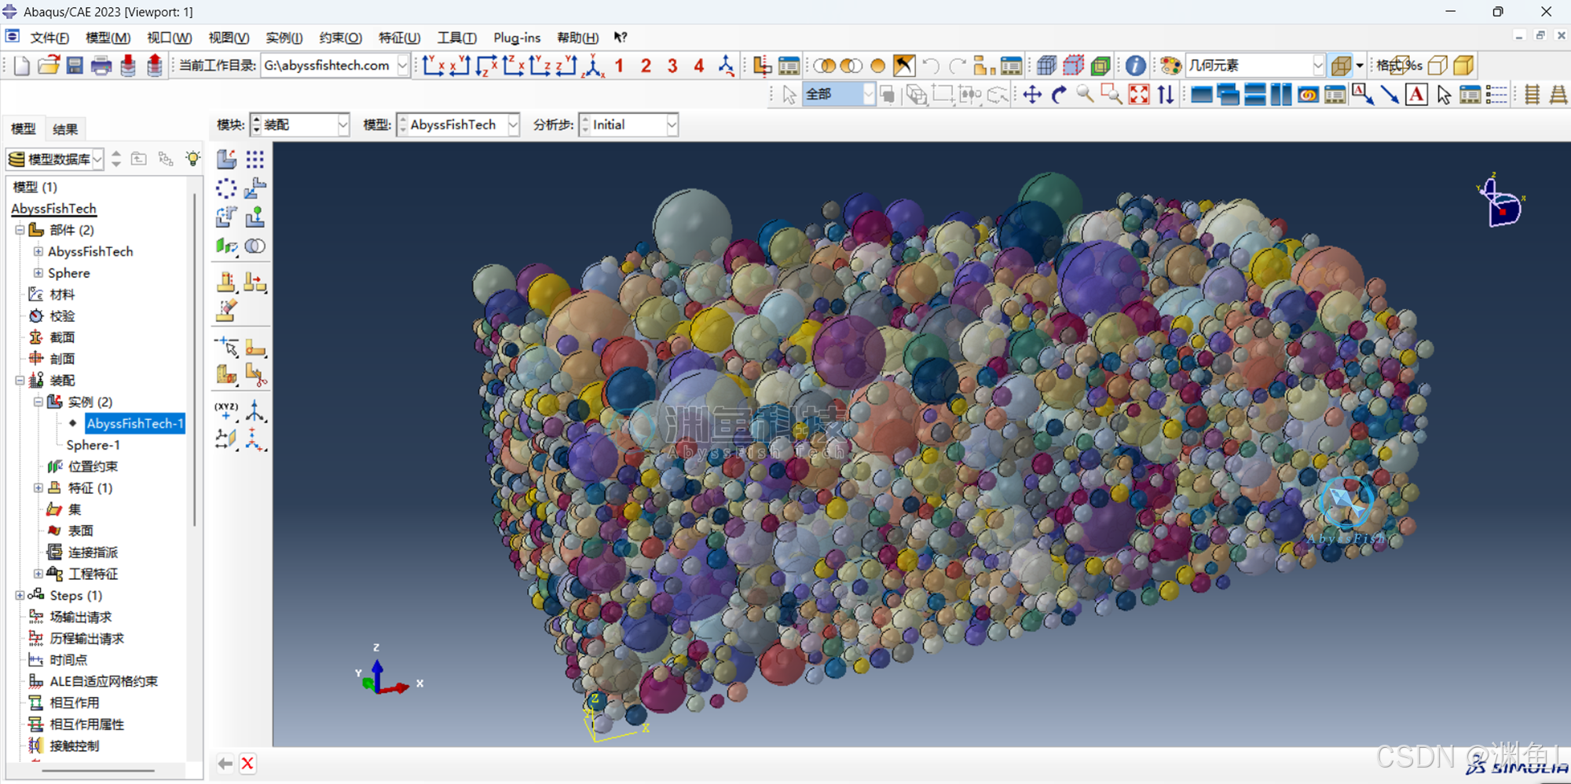Open the working directory dropdown
The image size is (1571, 784).
403,66
